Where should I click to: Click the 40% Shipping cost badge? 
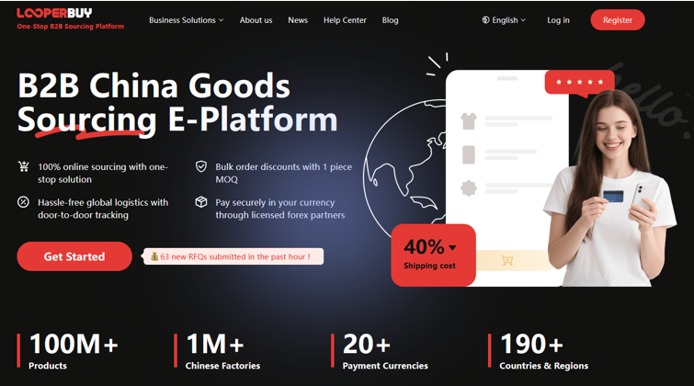[x=433, y=255]
